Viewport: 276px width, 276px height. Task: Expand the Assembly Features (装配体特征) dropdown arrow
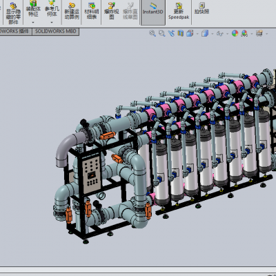click(33, 22)
